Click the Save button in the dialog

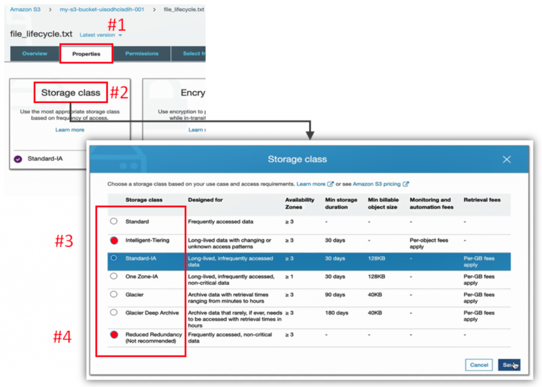509,365
